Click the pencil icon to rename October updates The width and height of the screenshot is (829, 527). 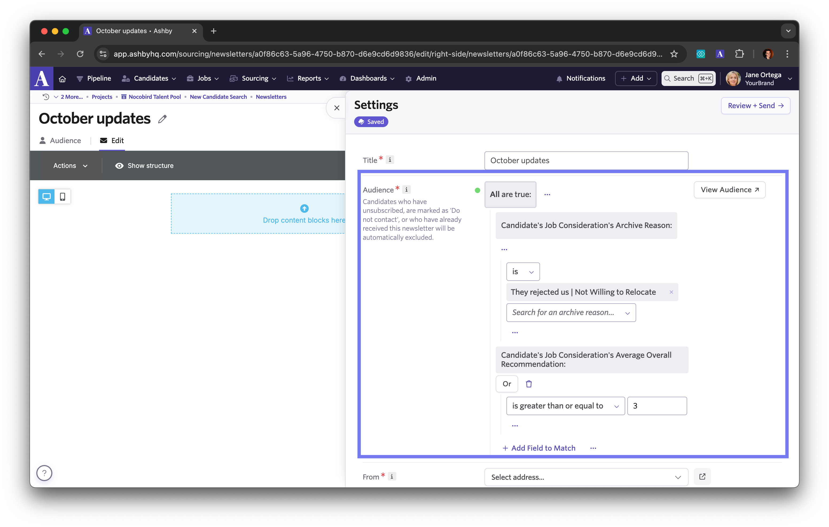click(x=162, y=119)
